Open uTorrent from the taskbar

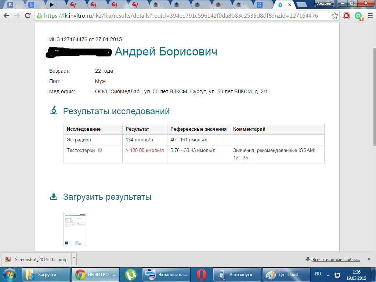130,274
